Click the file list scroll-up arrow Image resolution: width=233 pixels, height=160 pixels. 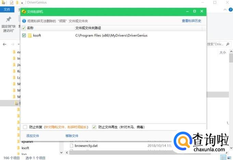pos(231,51)
